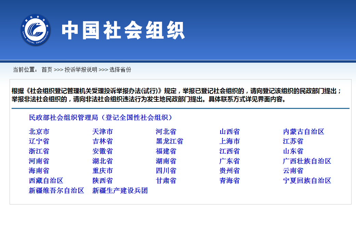Select 选择省份 breadcrumb text

click(x=120, y=70)
